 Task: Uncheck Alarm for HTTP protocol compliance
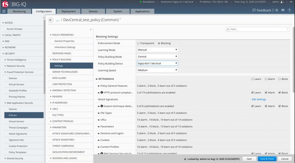266,93
